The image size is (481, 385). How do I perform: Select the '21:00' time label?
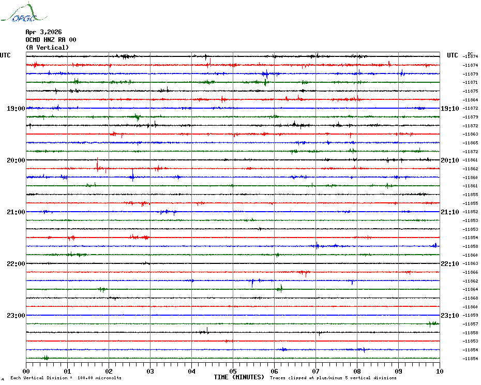pyautogui.click(x=16, y=212)
